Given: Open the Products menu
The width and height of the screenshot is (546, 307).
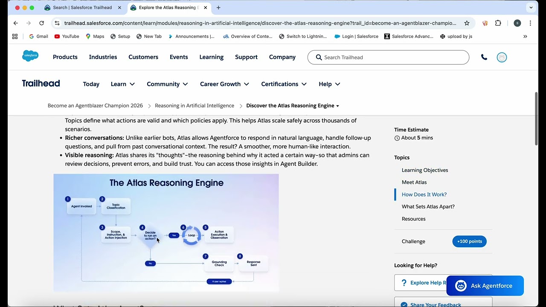Looking at the screenshot, I should (65, 57).
